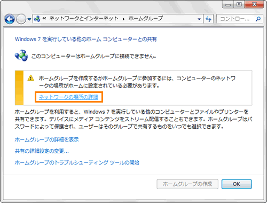Screen dimensions: 267x203
Task: Open 共有の詳細設定の変更... link
Action: pyautogui.click(x=42, y=151)
